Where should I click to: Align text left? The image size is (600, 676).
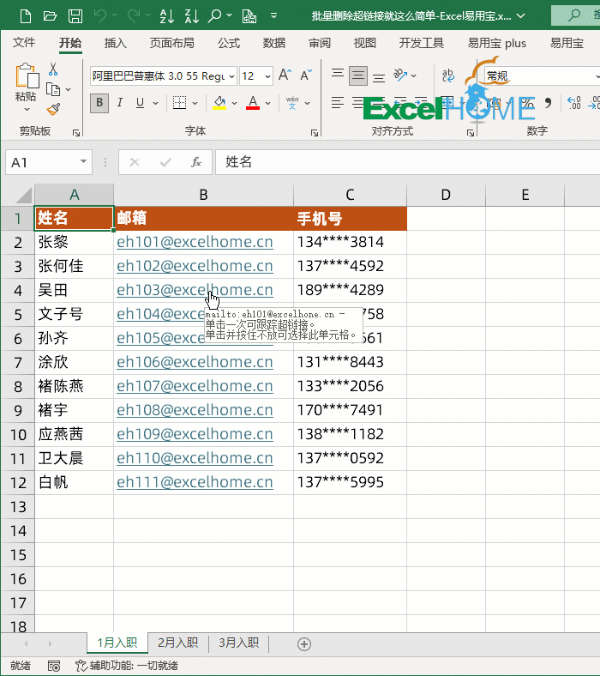[x=338, y=103]
